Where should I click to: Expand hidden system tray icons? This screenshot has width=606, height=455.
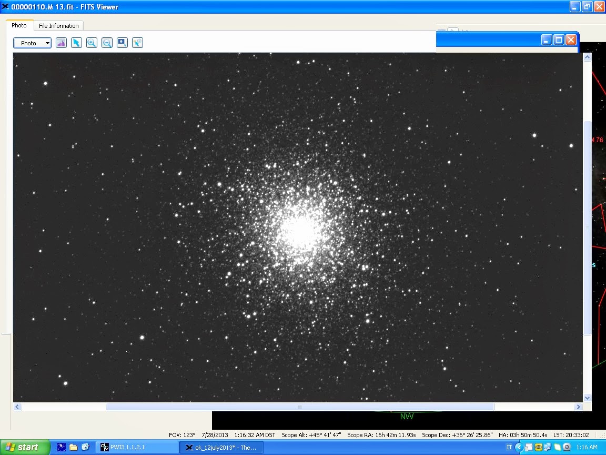519,447
